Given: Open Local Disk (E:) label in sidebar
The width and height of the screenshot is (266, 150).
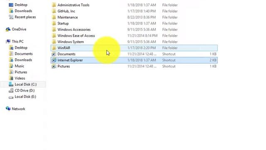Looking at the screenshot, I should [x=25, y=97].
